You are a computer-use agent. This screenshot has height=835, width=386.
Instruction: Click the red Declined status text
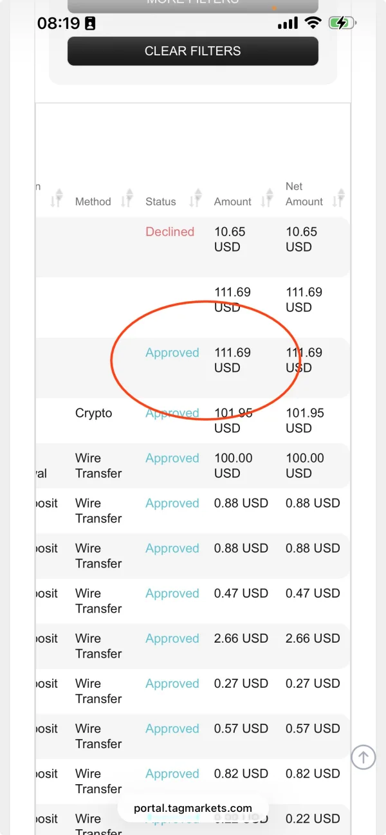pyautogui.click(x=170, y=232)
